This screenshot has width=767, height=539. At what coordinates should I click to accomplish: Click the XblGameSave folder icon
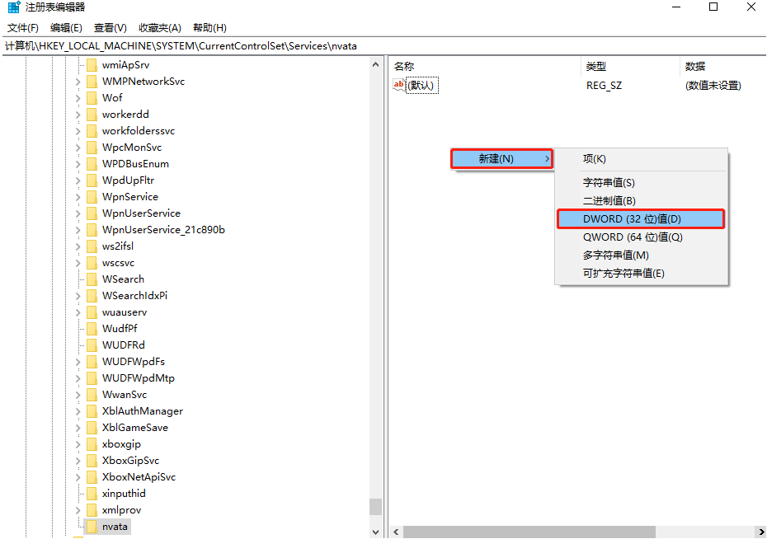click(92, 427)
